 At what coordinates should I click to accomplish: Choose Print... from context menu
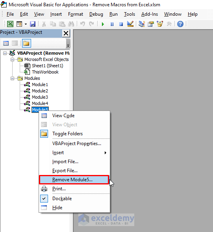click(x=74, y=189)
